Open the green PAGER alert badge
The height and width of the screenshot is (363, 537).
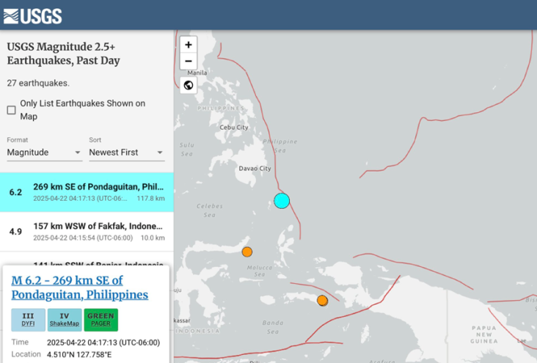pos(101,320)
